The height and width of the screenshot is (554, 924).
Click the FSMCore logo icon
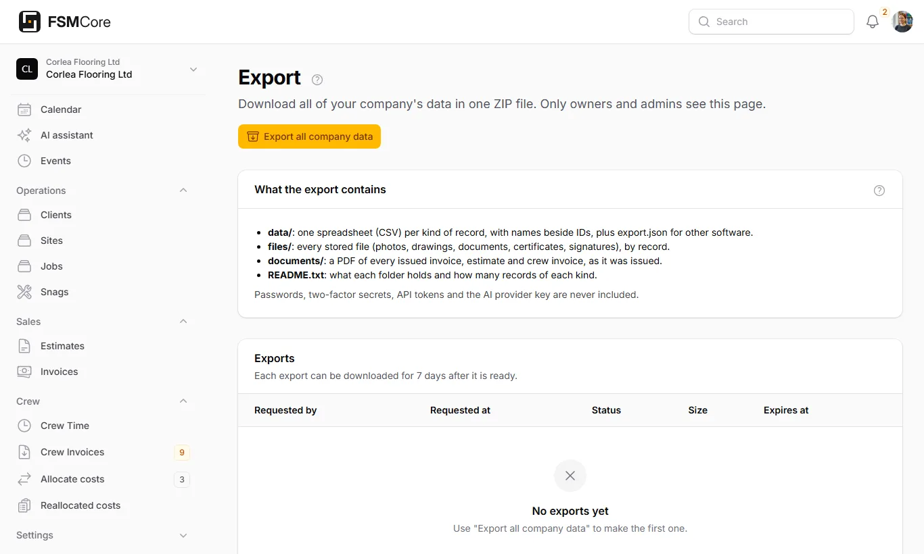pos(30,22)
